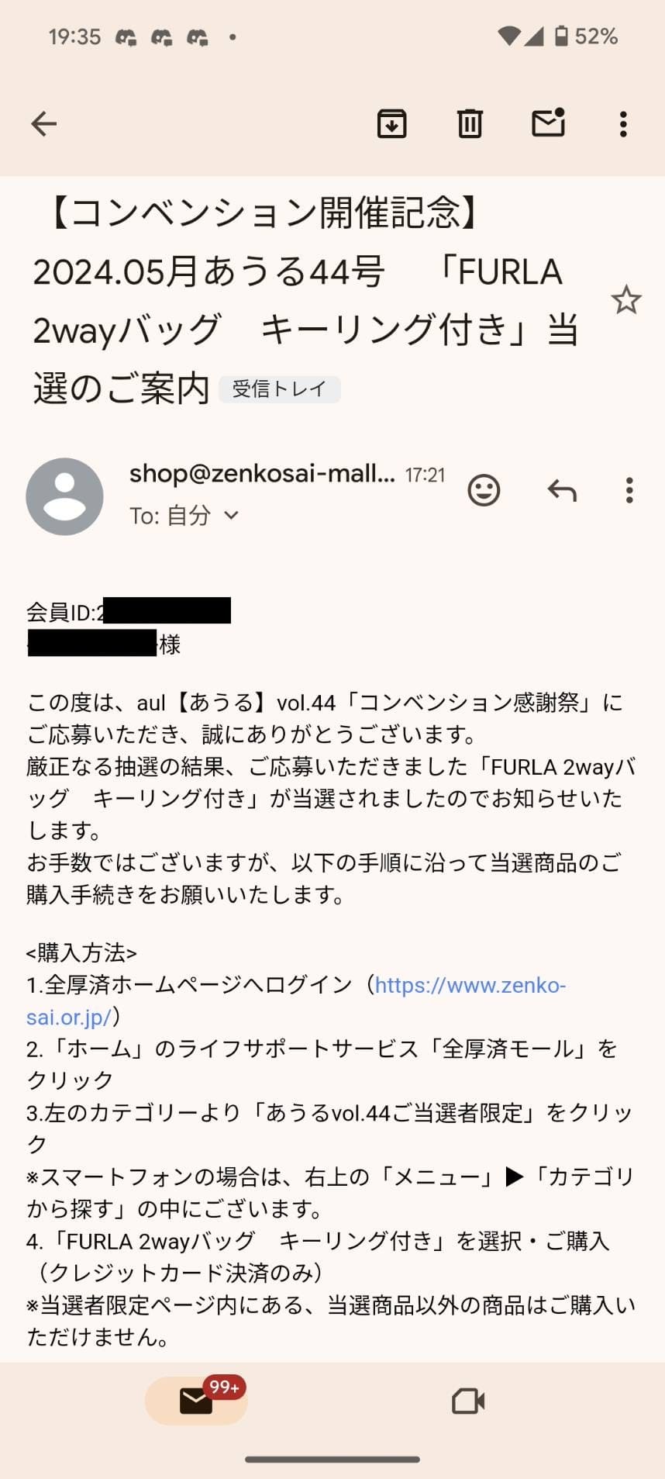Tap the home gesture navigation bar
The image size is (665, 1479).
pos(332,1459)
